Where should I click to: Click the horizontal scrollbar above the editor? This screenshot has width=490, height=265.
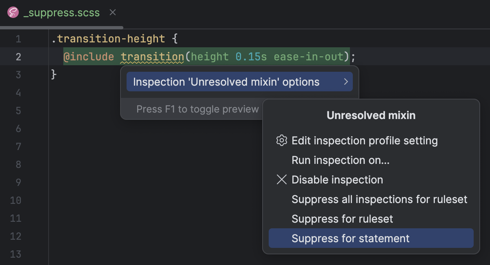(x=61, y=27)
